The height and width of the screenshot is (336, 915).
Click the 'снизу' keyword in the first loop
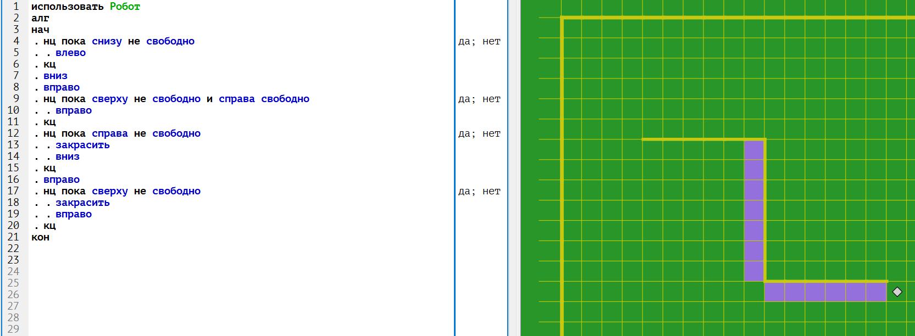tap(107, 41)
